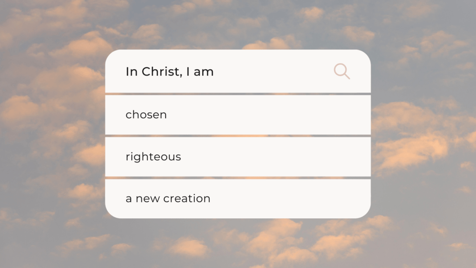The image size is (476, 268).
Task: Click the magnifying glass search icon
Action: click(x=342, y=71)
